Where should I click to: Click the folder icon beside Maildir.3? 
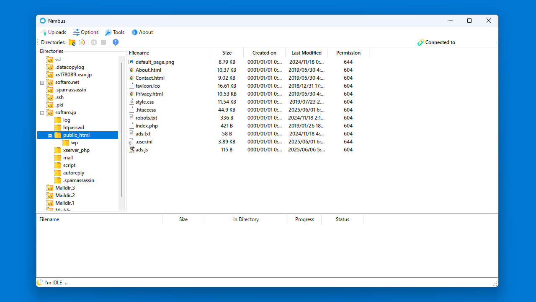pyautogui.click(x=50, y=188)
